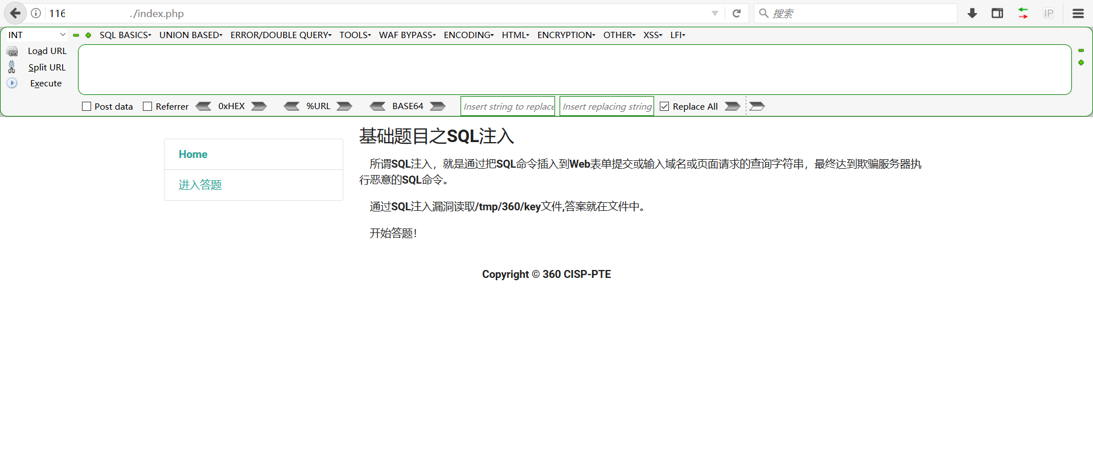Open the downloads arrow icon

(x=972, y=13)
